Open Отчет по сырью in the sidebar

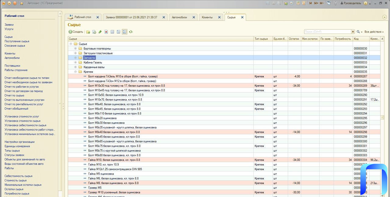(14, 95)
